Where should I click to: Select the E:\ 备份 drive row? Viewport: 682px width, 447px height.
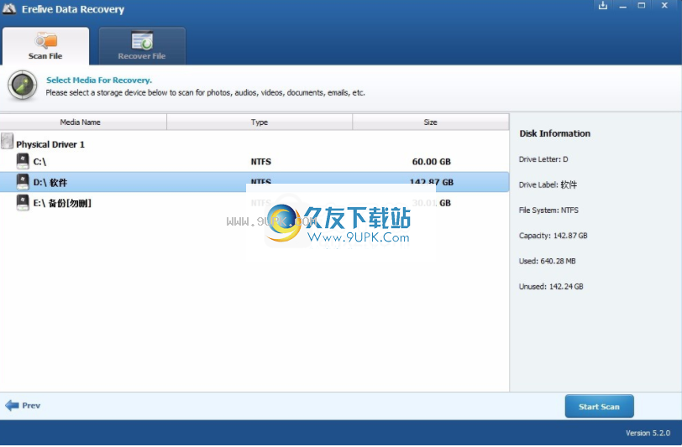pyautogui.click(x=254, y=203)
